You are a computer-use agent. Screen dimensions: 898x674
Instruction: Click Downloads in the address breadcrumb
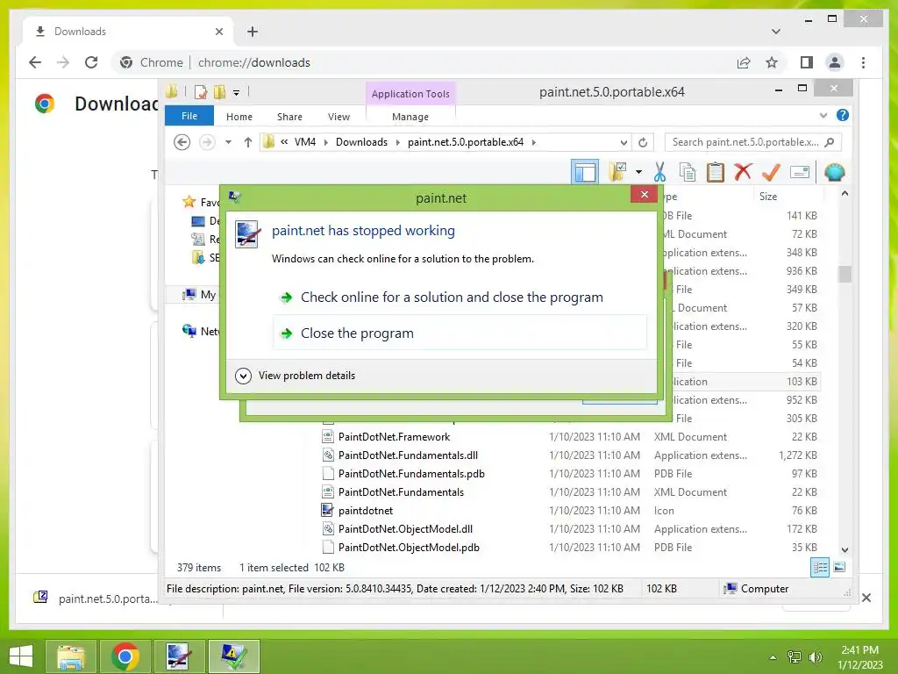[361, 142]
